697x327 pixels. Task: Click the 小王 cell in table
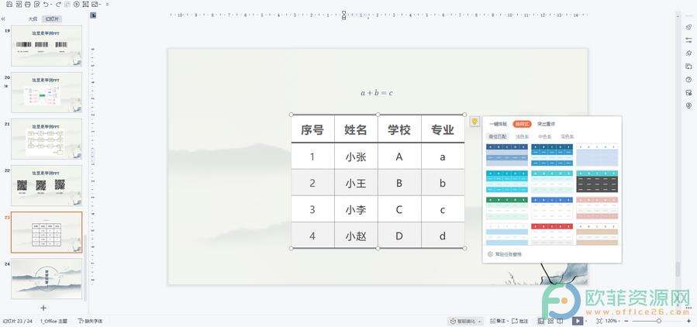point(356,183)
